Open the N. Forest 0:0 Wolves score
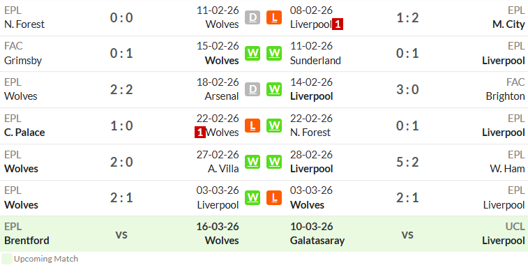Viewport: 528px width, 279px height. (121, 17)
